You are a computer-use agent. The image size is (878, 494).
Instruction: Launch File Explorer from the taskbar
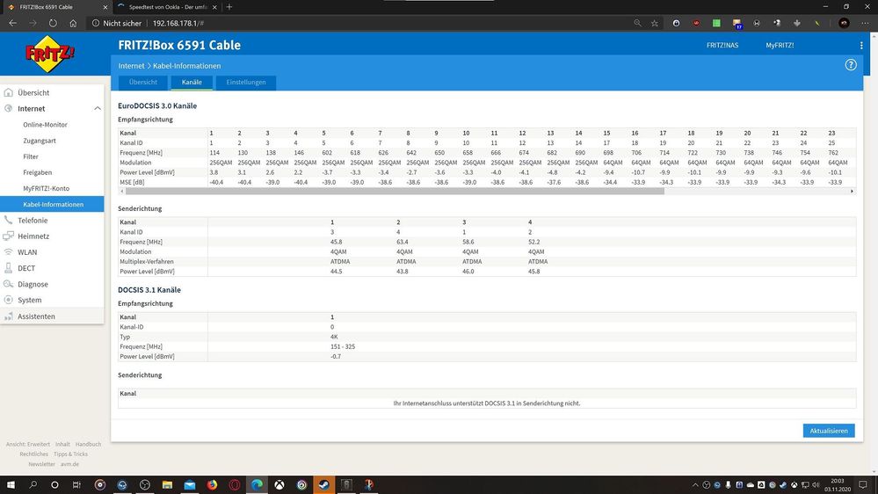tap(167, 484)
